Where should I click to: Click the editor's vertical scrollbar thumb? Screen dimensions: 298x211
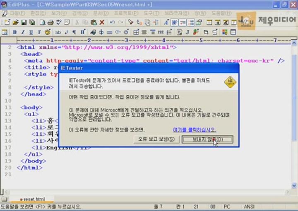(x=294, y=98)
